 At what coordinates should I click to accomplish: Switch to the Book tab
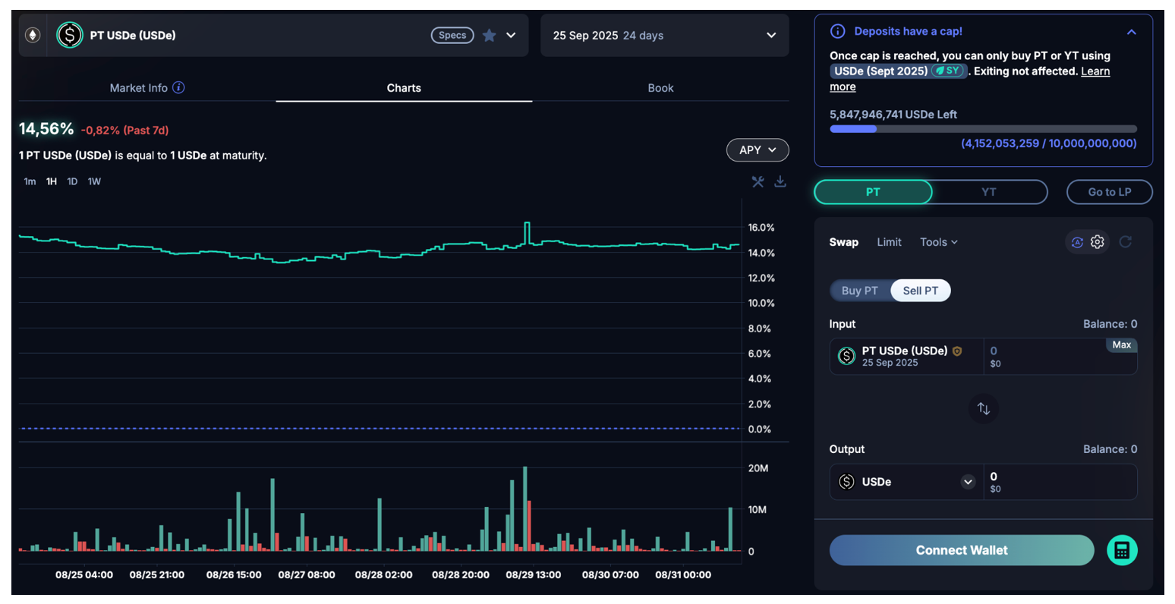660,88
